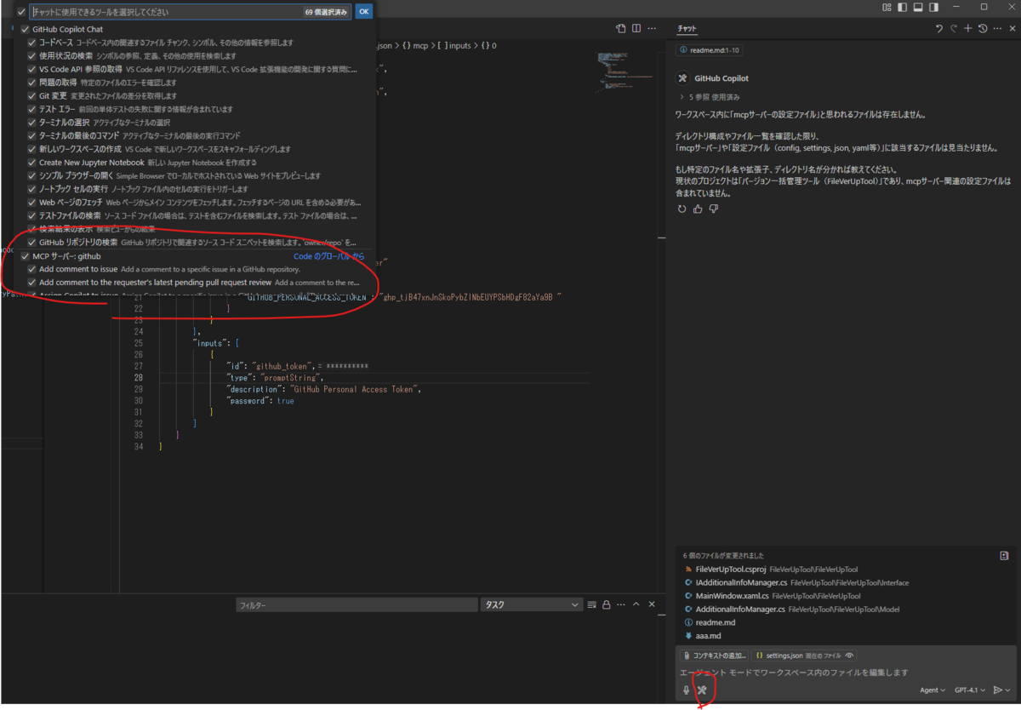Viewport: 1021px width, 710px height.
Task: Open the customize layout icon in title bar
Action: pos(887,7)
